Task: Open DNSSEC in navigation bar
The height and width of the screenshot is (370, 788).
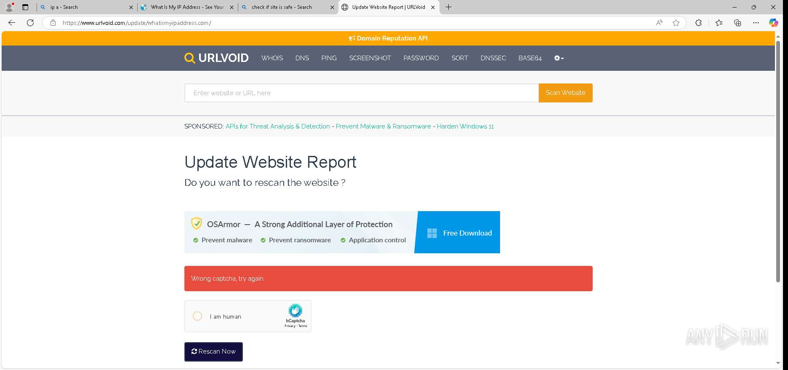Action: pos(493,58)
